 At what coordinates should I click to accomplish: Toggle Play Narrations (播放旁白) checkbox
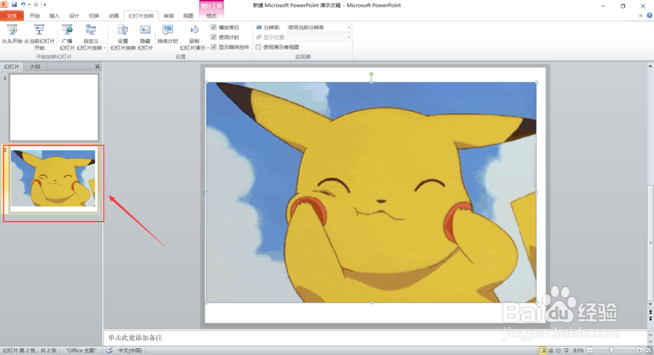pos(214,27)
